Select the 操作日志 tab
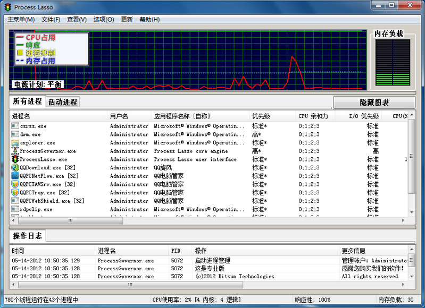 click(x=27, y=236)
